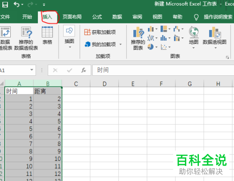Insert a waterfall or stock chart

pyautogui.click(x=177, y=29)
